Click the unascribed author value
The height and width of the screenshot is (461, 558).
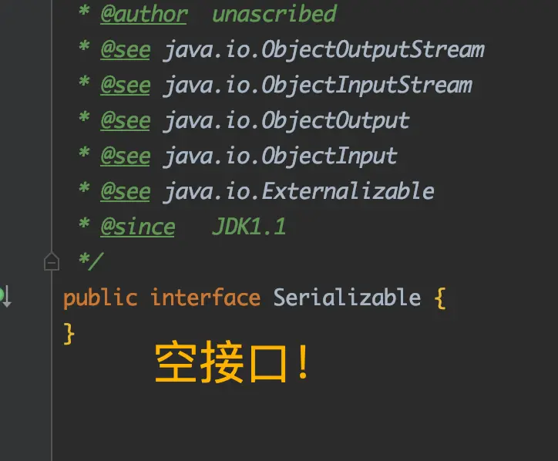274,14
